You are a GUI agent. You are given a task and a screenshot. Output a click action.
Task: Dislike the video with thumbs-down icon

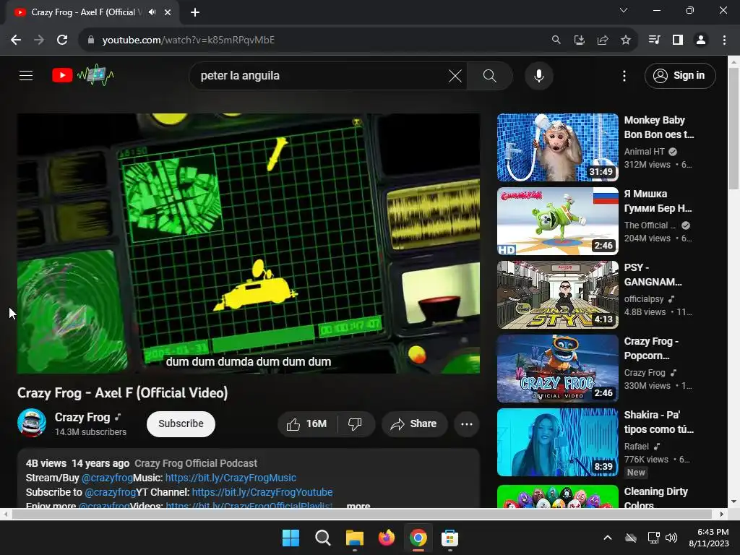tap(355, 423)
